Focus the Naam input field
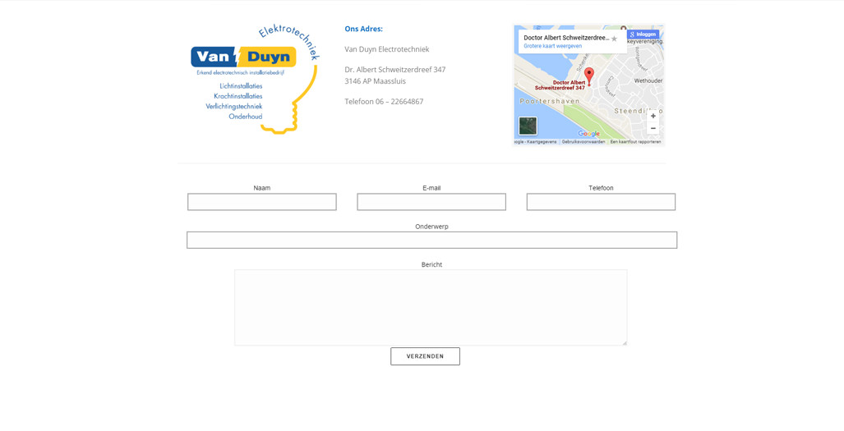The width and height of the screenshot is (844, 431). click(x=262, y=202)
